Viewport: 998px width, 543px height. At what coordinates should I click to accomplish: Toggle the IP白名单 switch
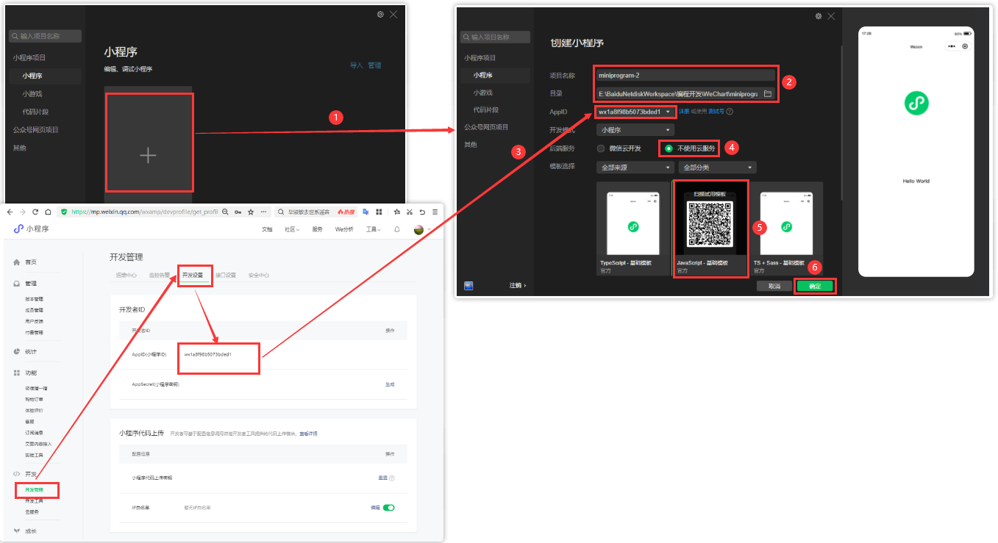(389, 507)
